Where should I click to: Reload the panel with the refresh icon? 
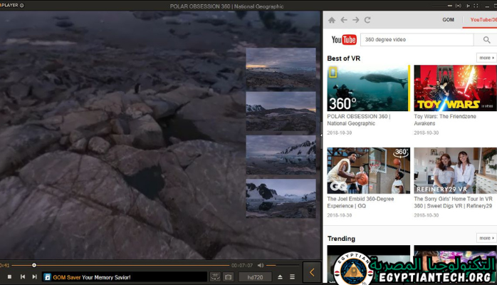coord(367,20)
